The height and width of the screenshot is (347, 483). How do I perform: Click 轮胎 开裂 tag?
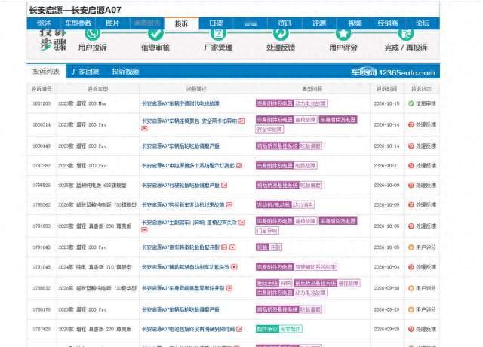(269, 247)
